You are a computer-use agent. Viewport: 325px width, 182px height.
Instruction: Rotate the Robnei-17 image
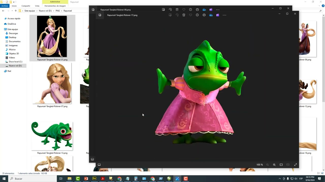(x=177, y=15)
